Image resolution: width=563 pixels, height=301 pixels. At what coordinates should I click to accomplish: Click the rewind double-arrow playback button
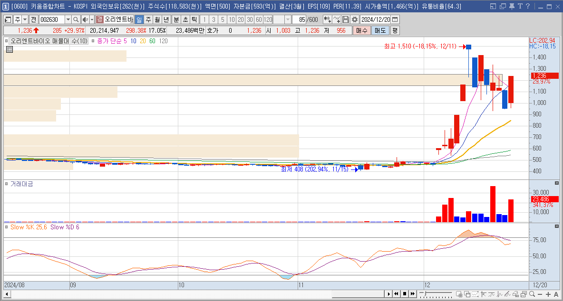(x=397, y=294)
